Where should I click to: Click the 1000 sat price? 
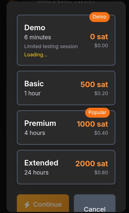click(93, 124)
